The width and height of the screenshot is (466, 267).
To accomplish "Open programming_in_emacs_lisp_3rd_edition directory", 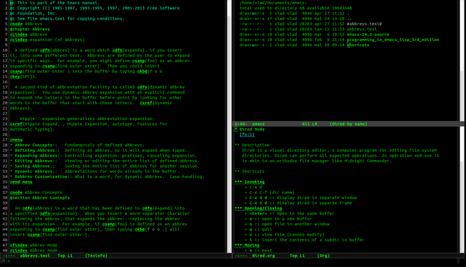I will pyautogui.click(x=393, y=40).
